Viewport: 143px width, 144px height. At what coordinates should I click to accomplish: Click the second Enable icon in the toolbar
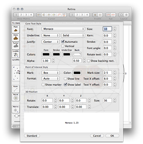coord(100,15)
